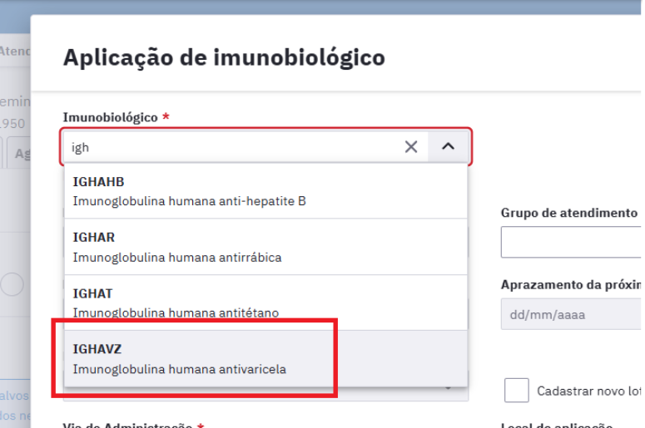Select IGHAHB anti-hepatite B option
The height and width of the screenshot is (428, 645).
click(x=265, y=191)
